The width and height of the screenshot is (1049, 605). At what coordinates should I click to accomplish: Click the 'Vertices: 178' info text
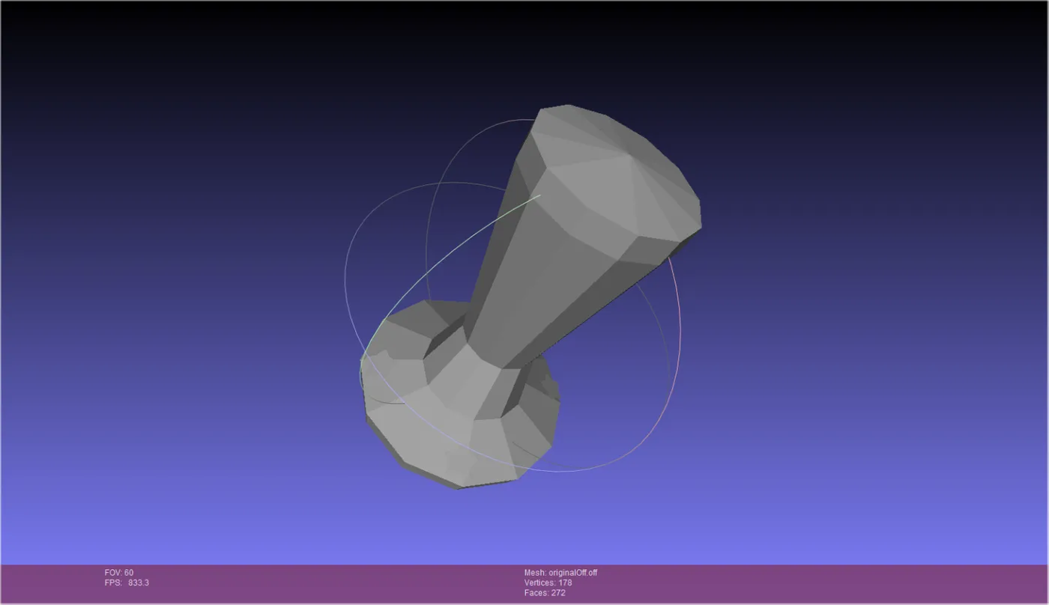coord(548,583)
